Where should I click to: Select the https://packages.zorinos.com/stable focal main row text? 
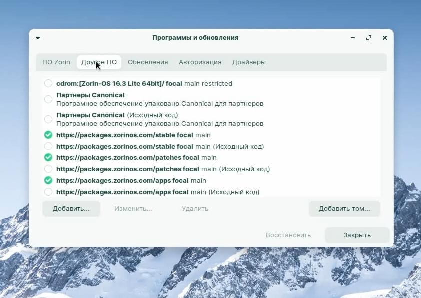point(133,135)
